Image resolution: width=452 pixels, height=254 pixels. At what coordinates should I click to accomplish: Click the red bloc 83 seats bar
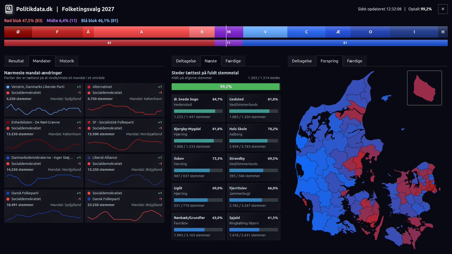click(x=109, y=43)
